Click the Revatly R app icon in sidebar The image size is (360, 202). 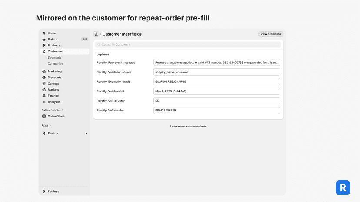click(44, 133)
